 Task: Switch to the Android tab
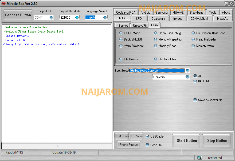[x=145, y=13]
